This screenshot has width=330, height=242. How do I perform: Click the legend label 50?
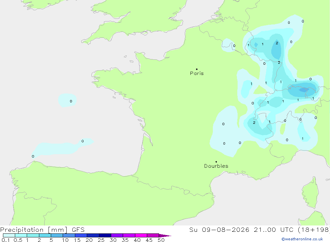pos(161,240)
